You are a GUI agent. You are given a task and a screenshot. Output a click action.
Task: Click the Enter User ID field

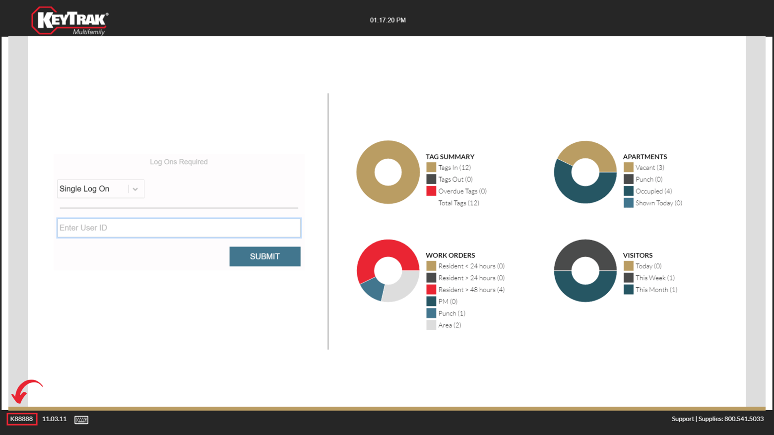179,228
